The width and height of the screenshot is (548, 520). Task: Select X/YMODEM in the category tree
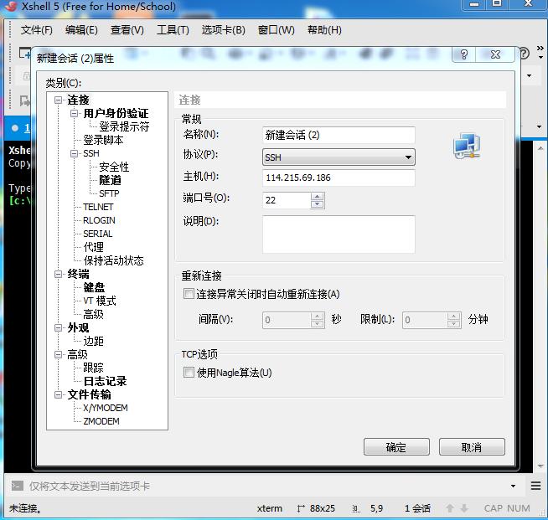(x=106, y=408)
